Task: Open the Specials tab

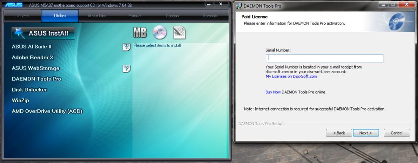Action: [x=210, y=16]
